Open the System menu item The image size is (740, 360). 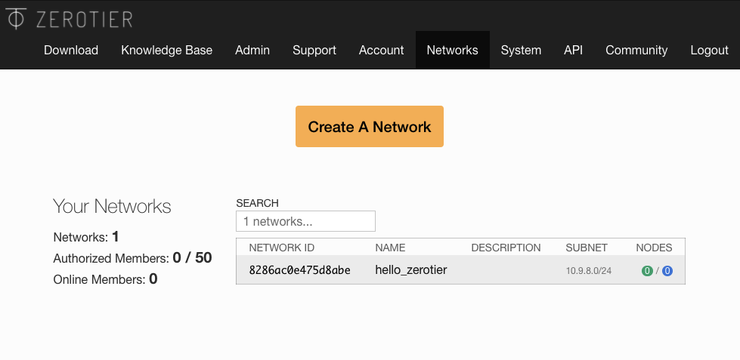pos(521,50)
